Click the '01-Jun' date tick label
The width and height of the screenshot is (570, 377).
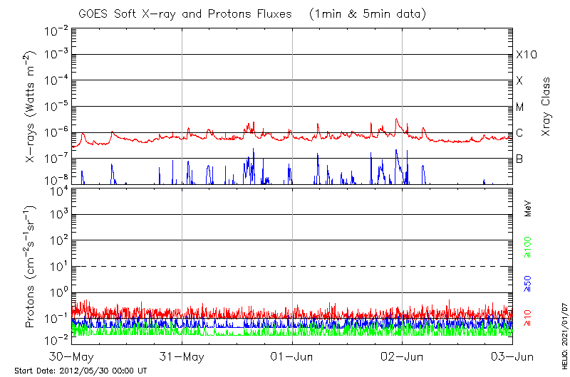click(x=292, y=356)
